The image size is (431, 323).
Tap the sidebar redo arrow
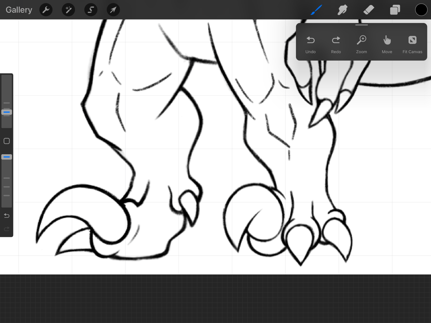[x=7, y=229]
